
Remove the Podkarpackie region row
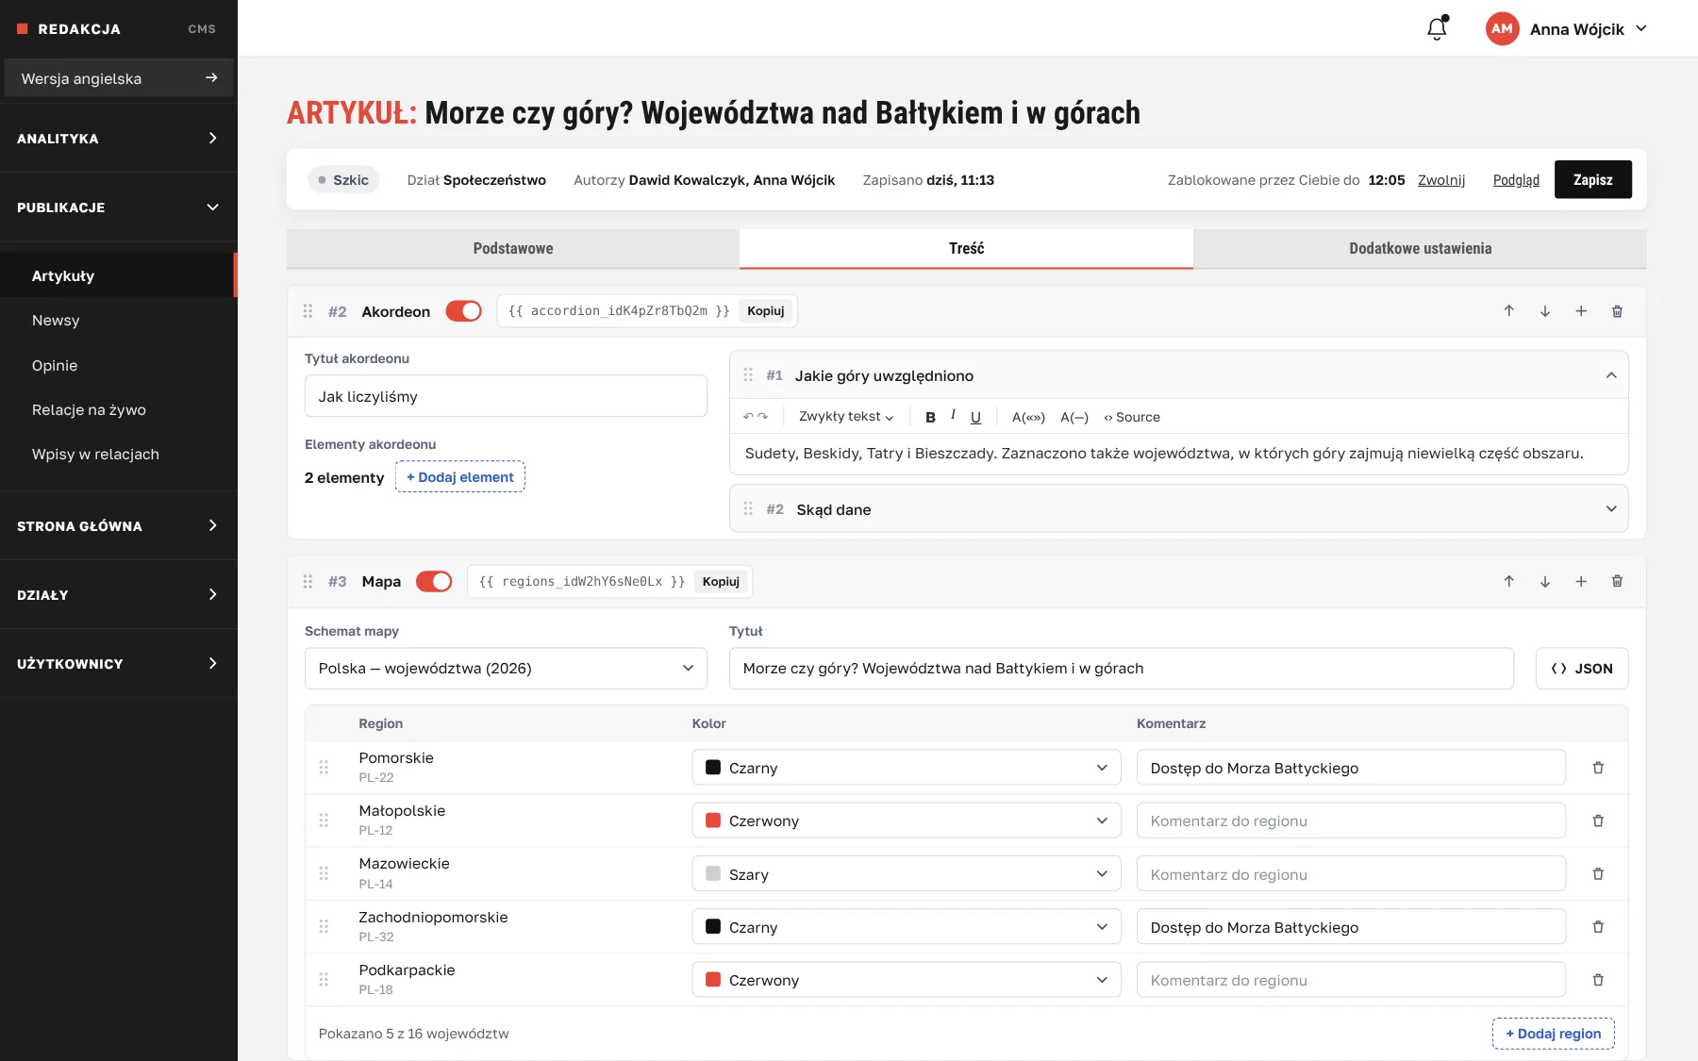point(1598,980)
